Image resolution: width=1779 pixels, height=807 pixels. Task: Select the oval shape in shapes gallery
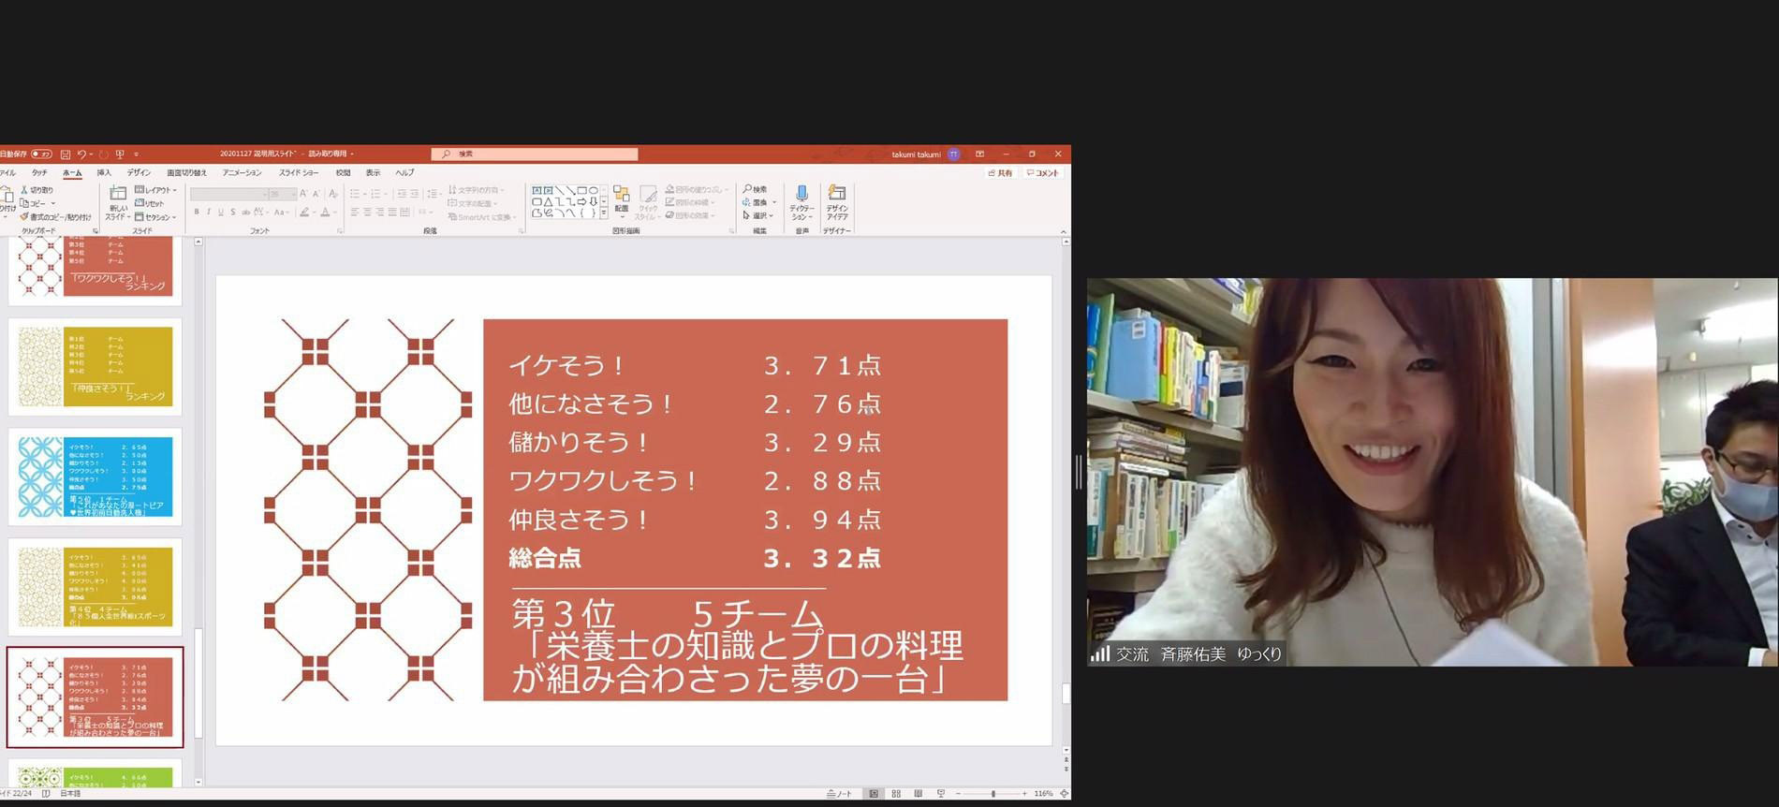pyautogui.click(x=593, y=190)
